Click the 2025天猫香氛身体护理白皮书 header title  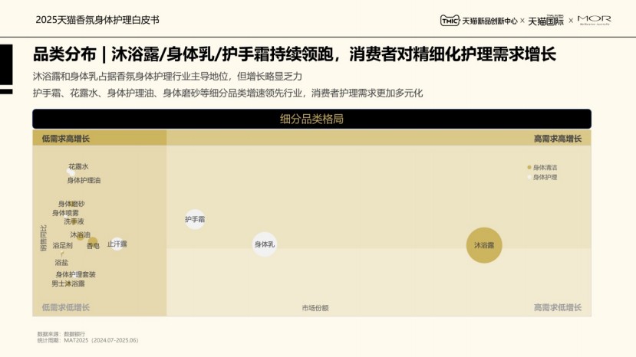click(97, 20)
